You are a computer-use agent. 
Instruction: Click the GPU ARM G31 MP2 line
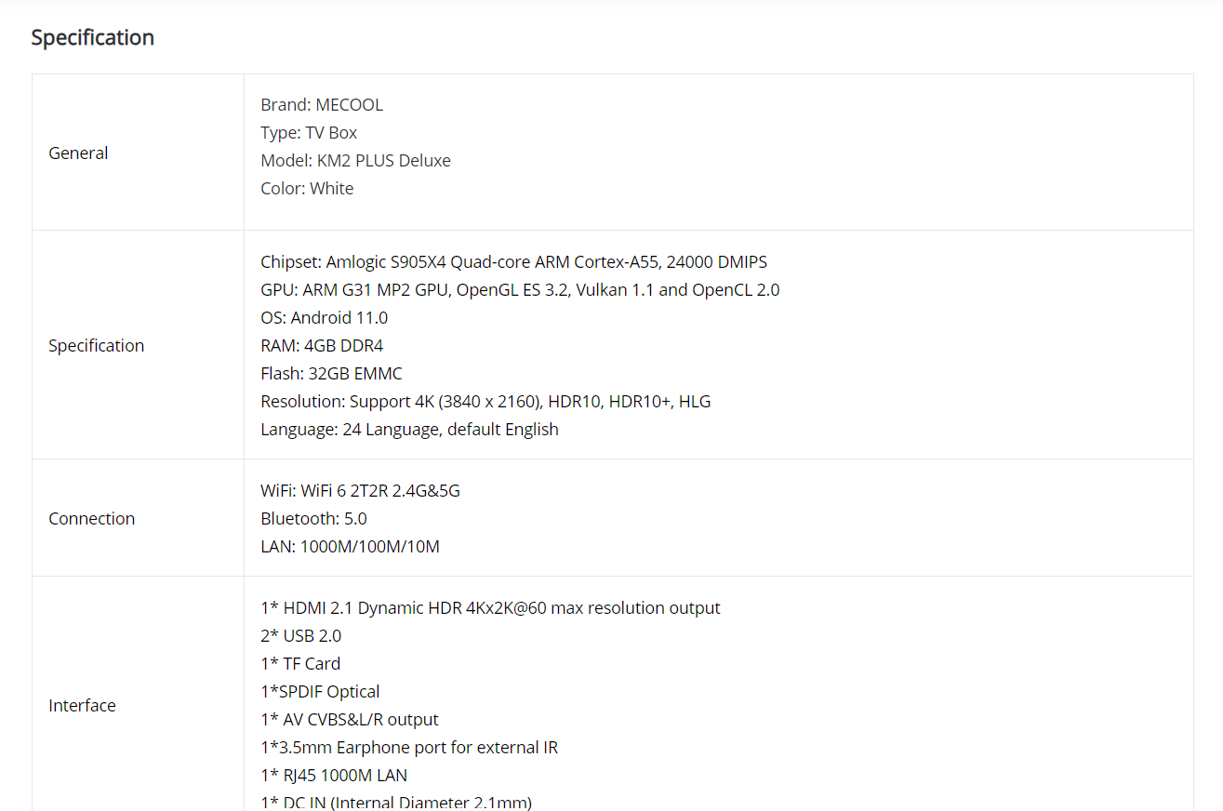click(520, 289)
